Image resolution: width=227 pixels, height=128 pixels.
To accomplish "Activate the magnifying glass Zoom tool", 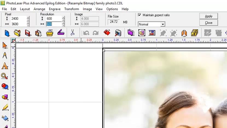I will click(5, 76).
